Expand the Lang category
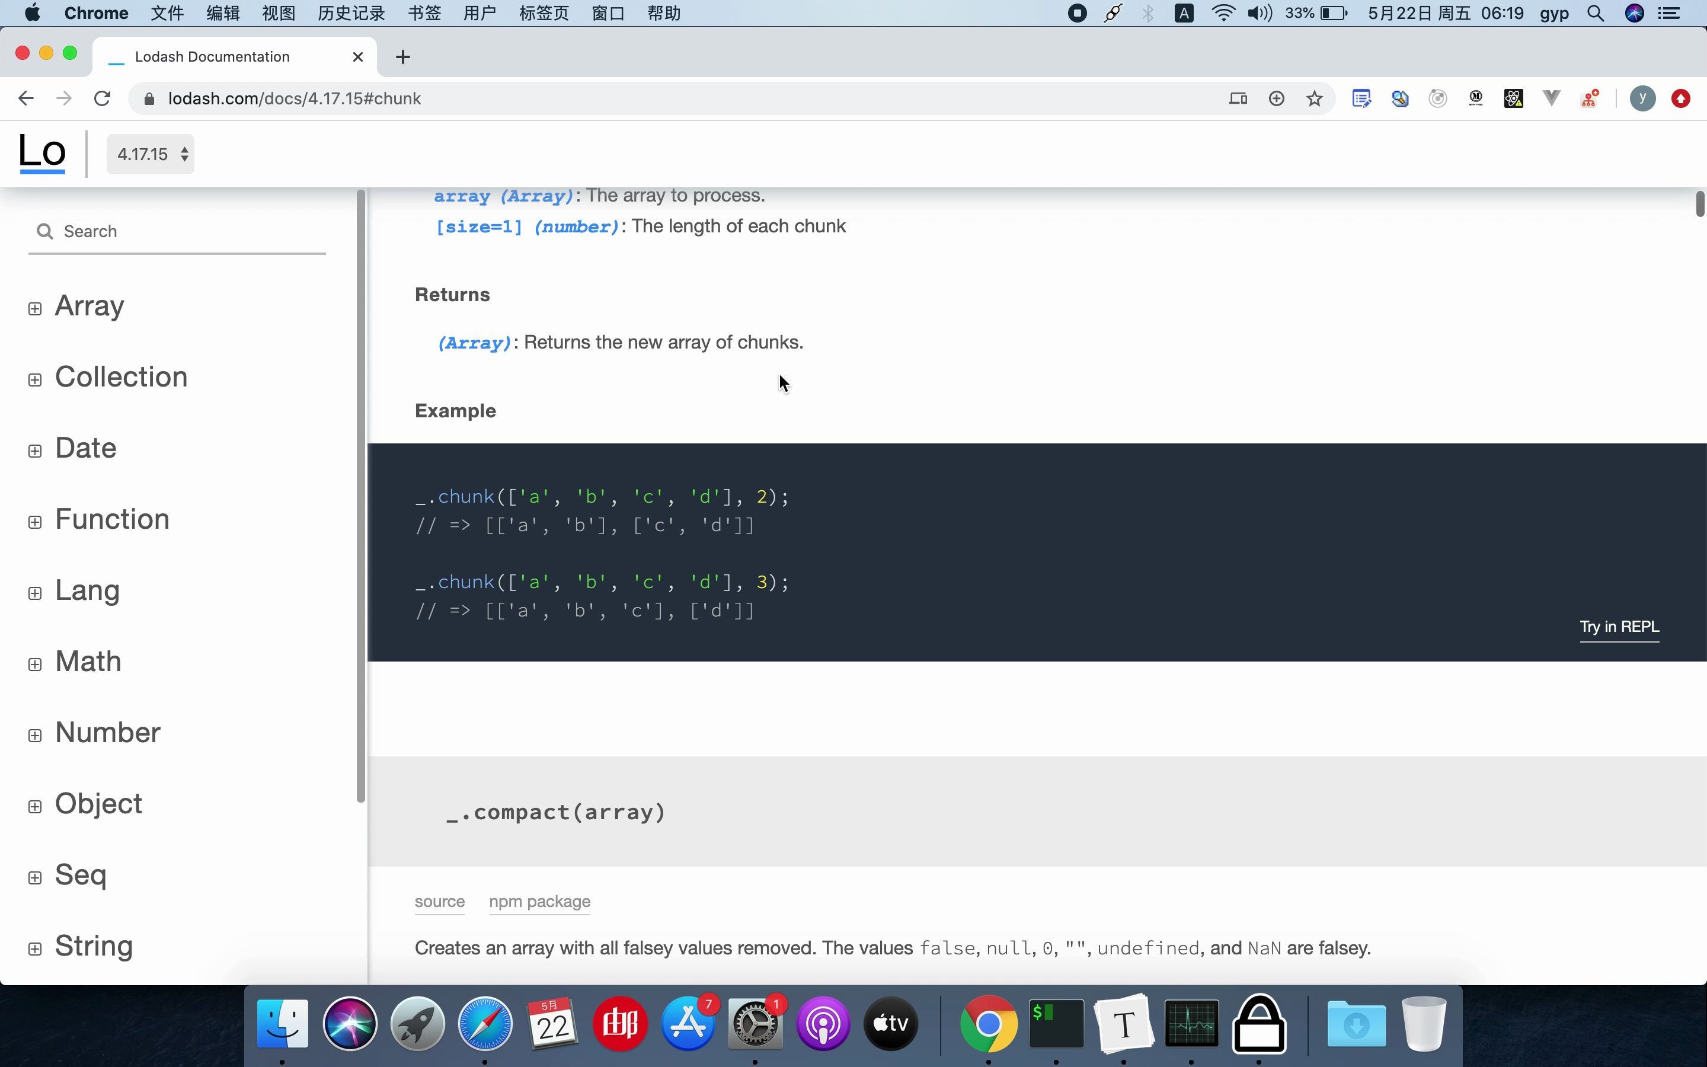 [34, 593]
